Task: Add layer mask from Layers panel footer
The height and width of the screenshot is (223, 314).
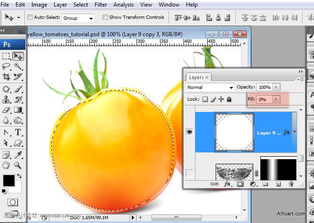Action: click(x=240, y=184)
